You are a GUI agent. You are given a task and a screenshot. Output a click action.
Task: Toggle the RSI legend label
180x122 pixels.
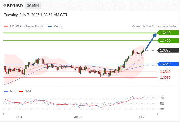[13, 91]
